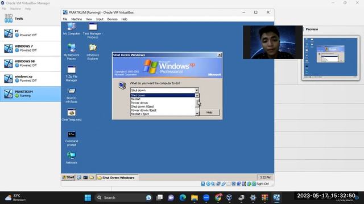
Task: Close the Shut Down Windows dialog
Action: 220,55
